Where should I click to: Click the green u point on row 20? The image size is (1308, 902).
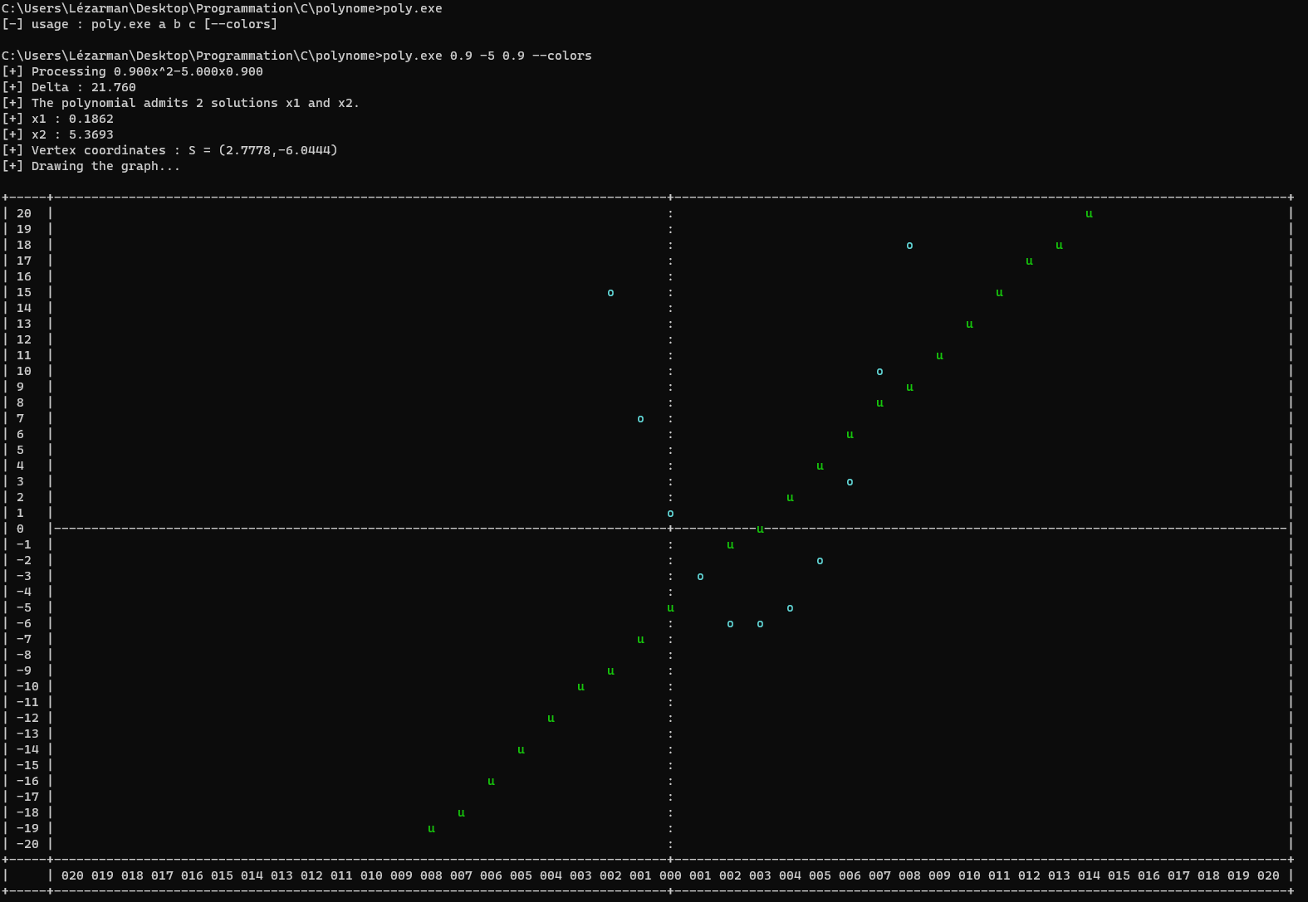[x=1089, y=214]
